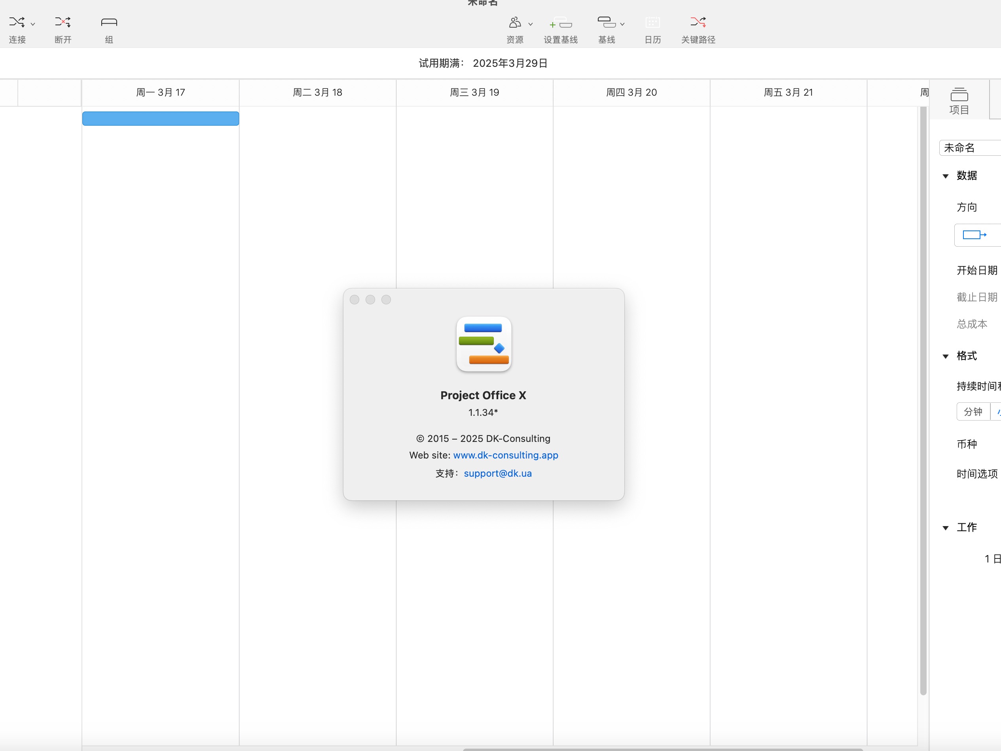The image size is (1001, 751).
Task: Click the support@dk.ua email link
Action: coord(498,474)
